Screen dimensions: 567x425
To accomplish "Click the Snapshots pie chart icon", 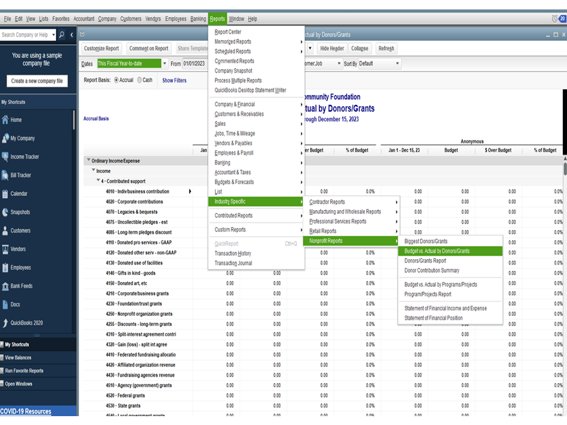I will tap(5, 212).
